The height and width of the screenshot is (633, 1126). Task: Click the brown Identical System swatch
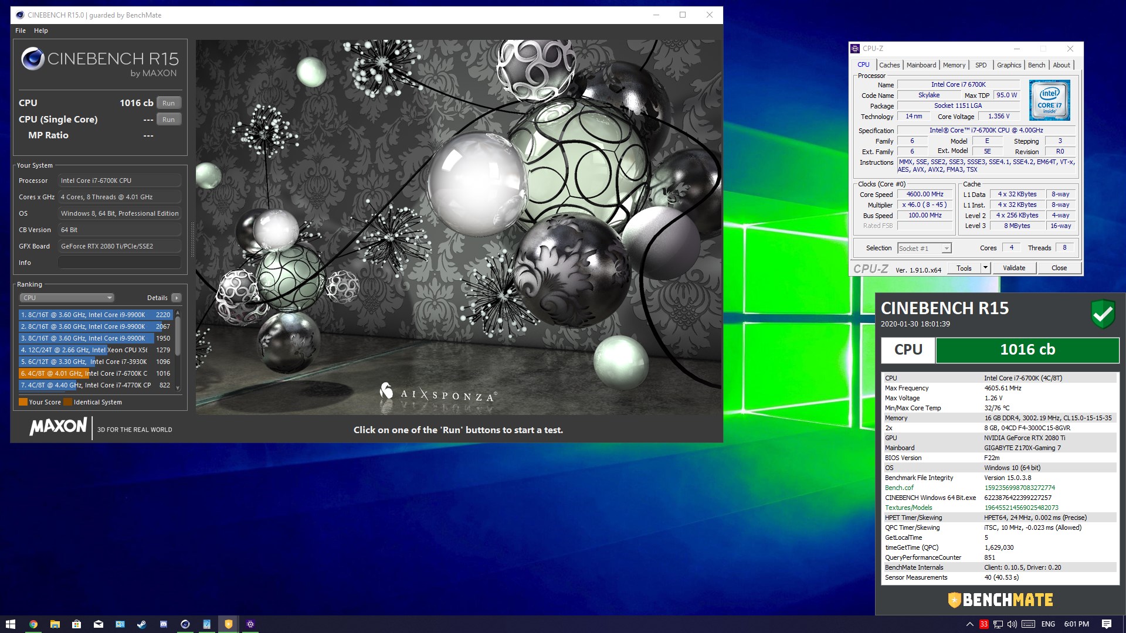(x=68, y=402)
